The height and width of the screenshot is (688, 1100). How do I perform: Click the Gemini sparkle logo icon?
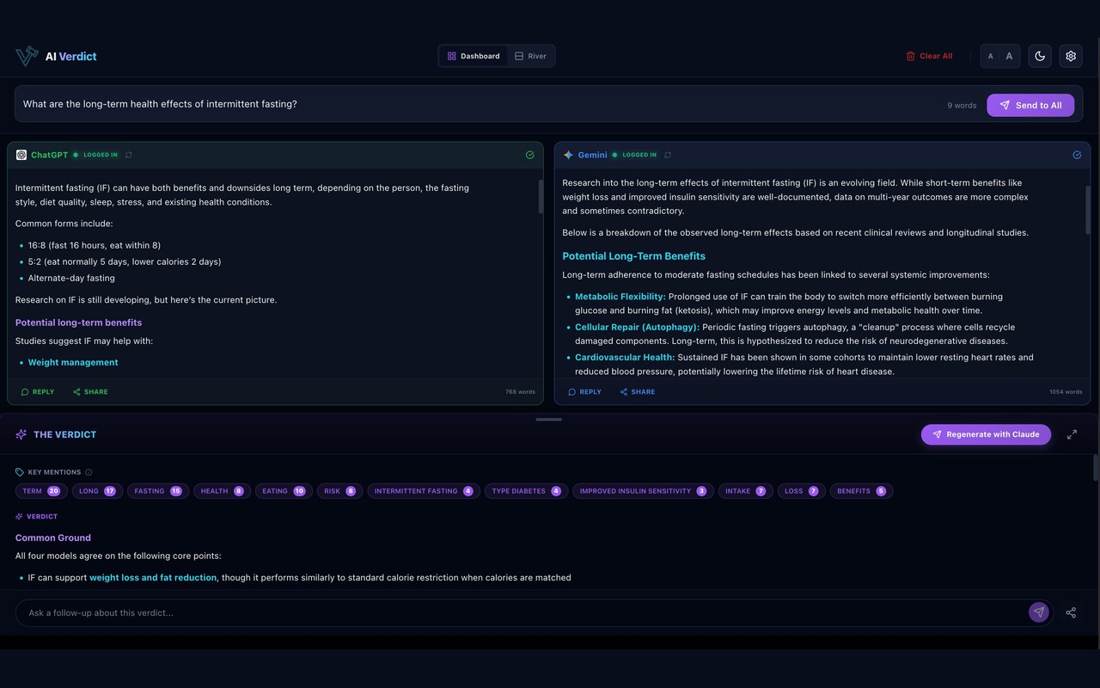pos(568,155)
